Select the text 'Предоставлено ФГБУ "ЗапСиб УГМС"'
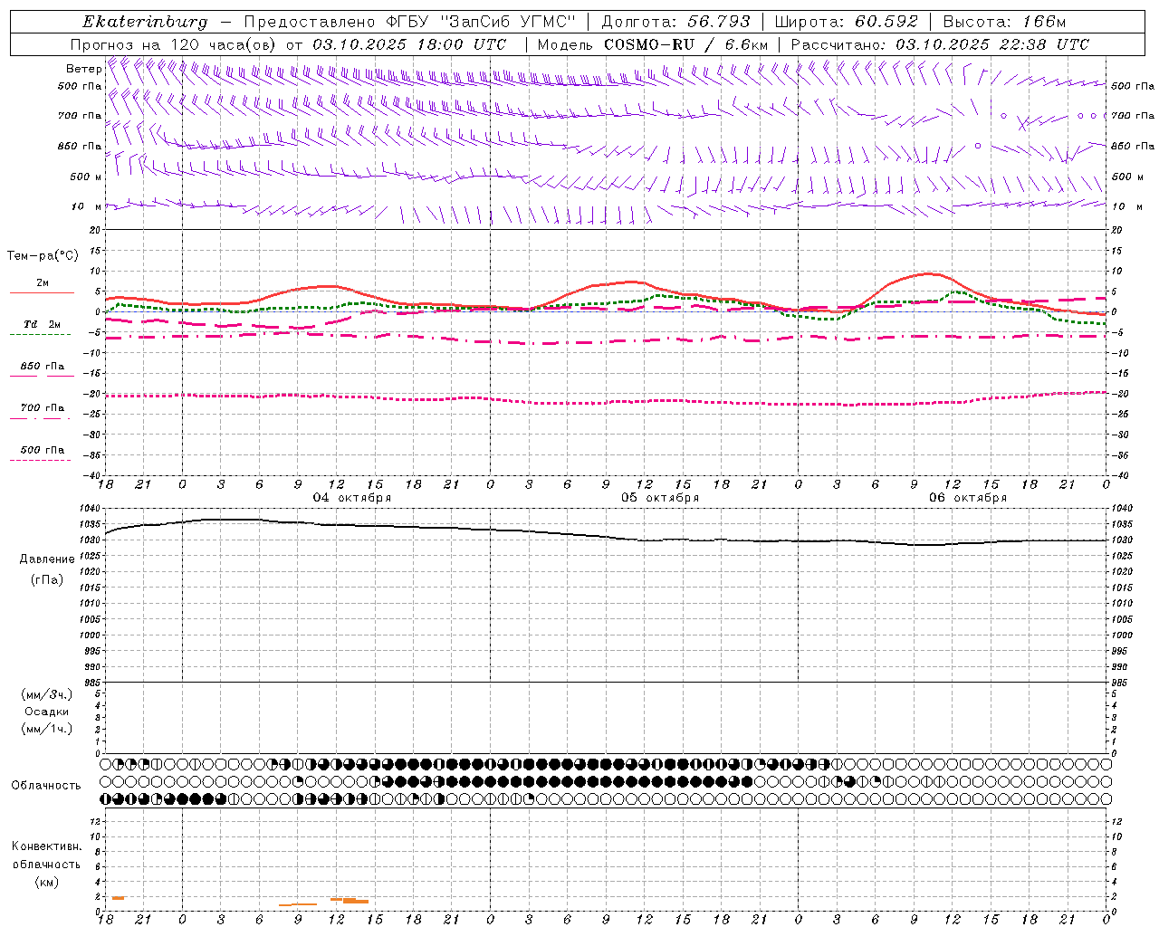This screenshot has height=927, width=1159. (x=410, y=22)
